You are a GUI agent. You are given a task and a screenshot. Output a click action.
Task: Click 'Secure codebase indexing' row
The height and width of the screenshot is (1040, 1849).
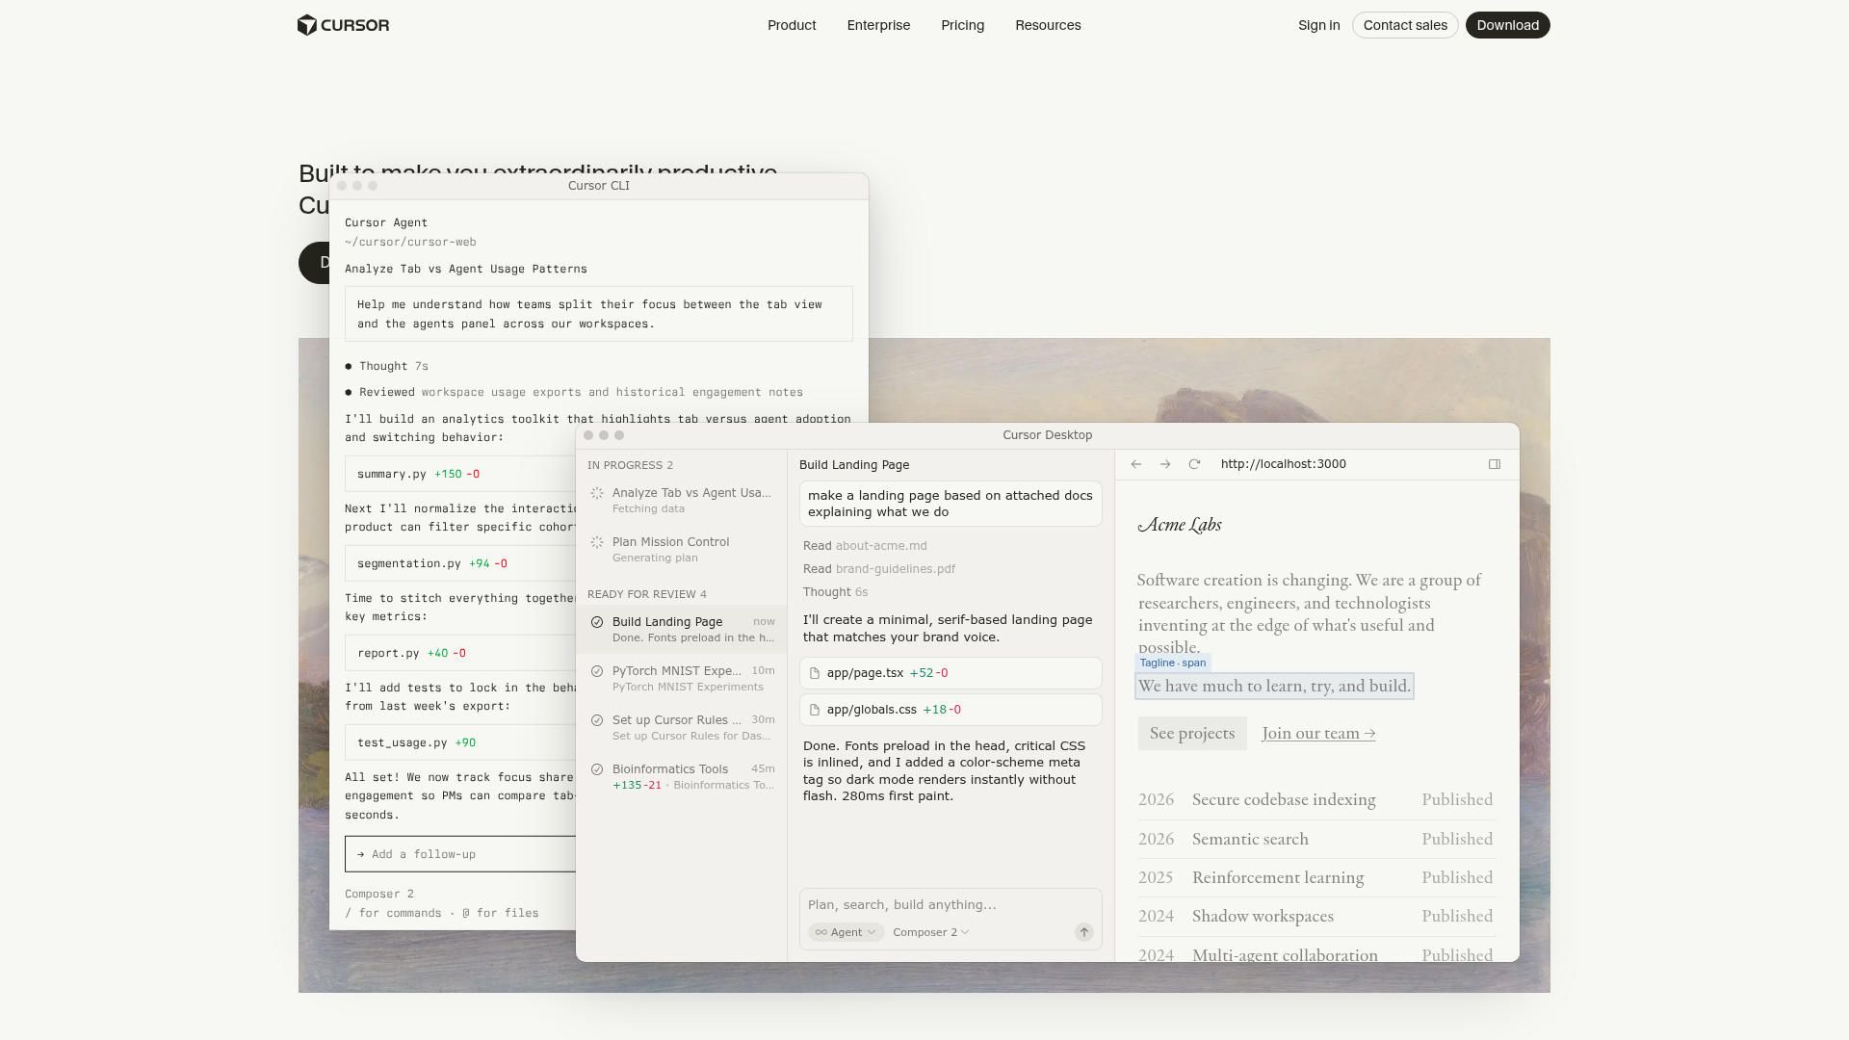tap(1315, 799)
